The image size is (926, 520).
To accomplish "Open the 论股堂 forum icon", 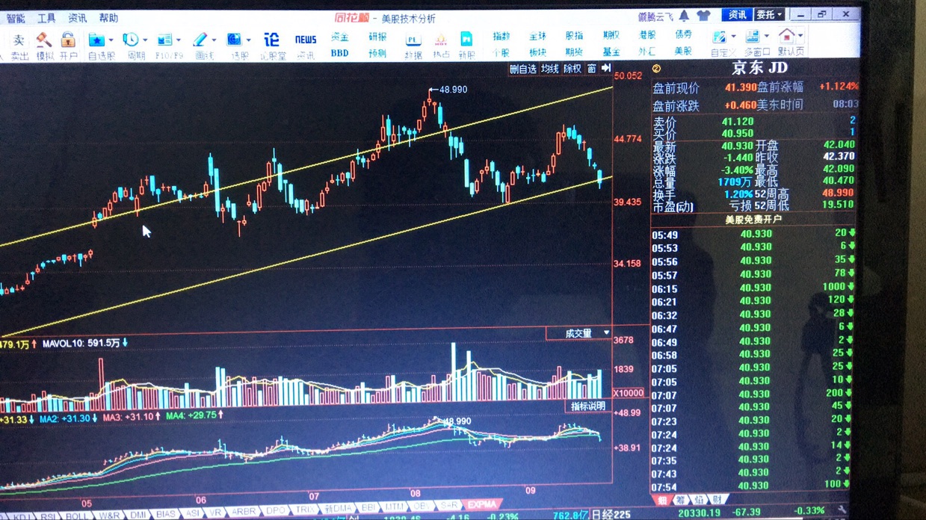I will pos(271,39).
